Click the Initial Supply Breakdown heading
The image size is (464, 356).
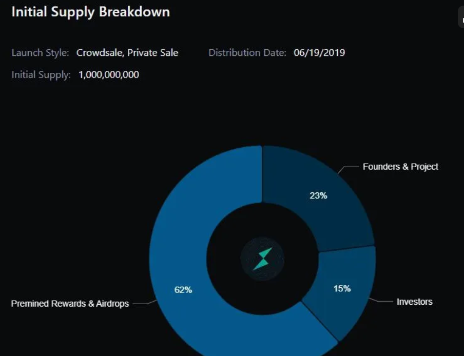(x=90, y=12)
